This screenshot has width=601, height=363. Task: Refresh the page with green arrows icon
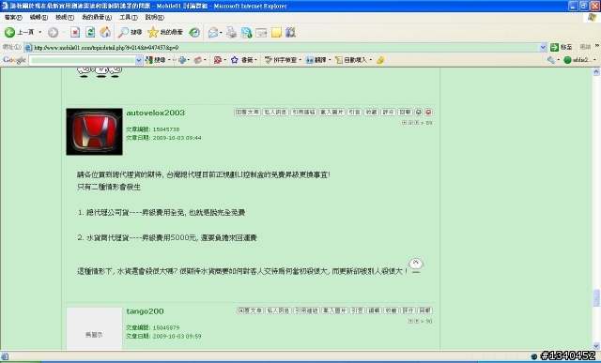90,33
